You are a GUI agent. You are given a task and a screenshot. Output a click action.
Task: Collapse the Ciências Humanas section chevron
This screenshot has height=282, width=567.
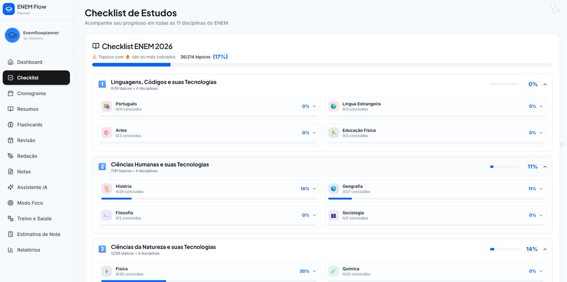pyautogui.click(x=545, y=166)
